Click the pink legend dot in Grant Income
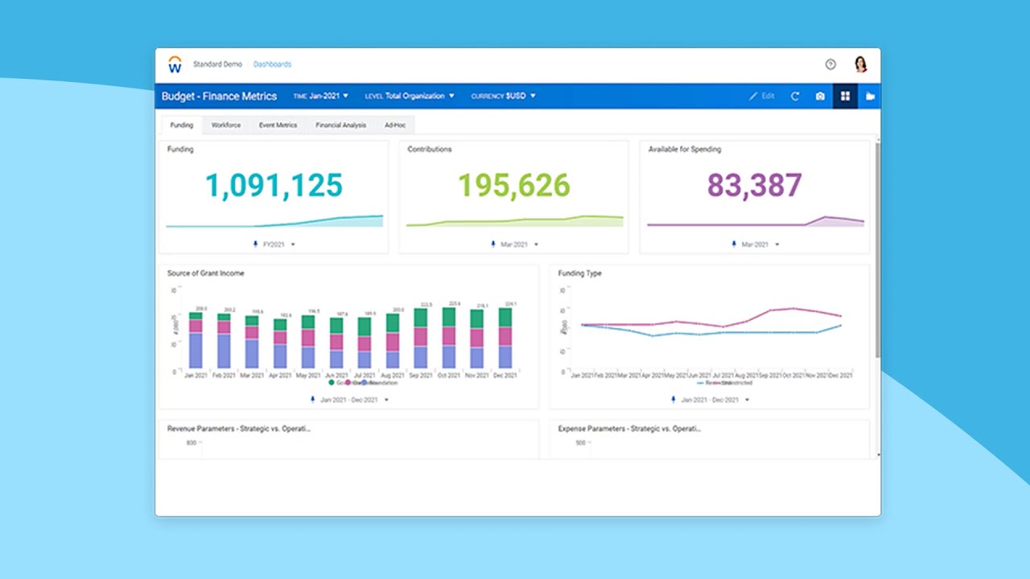 (x=348, y=383)
